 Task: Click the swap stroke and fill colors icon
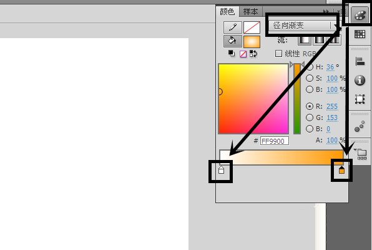(253, 54)
